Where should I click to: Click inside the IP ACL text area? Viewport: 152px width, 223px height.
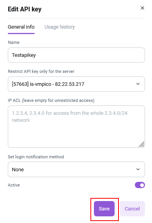coord(76,127)
